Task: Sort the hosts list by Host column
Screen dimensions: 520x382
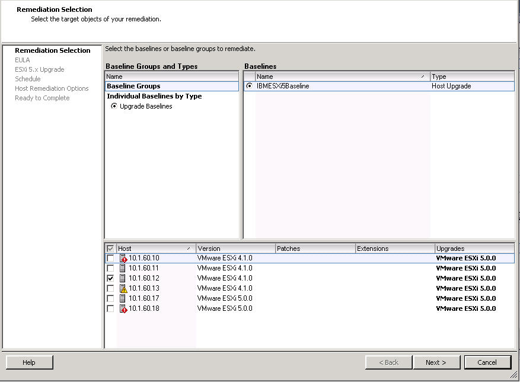Action: coord(154,249)
